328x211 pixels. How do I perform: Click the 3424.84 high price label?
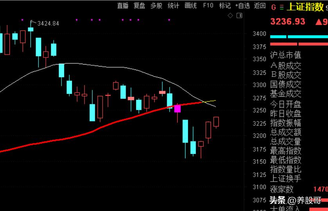pyautogui.click(x=48, y=23)
